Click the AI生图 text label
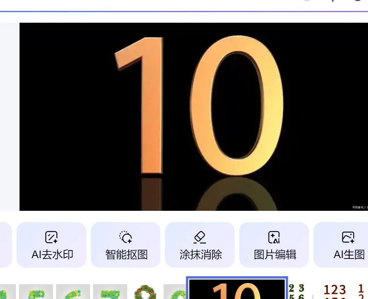This screenshot has height=299, width=368. [349, 255]
